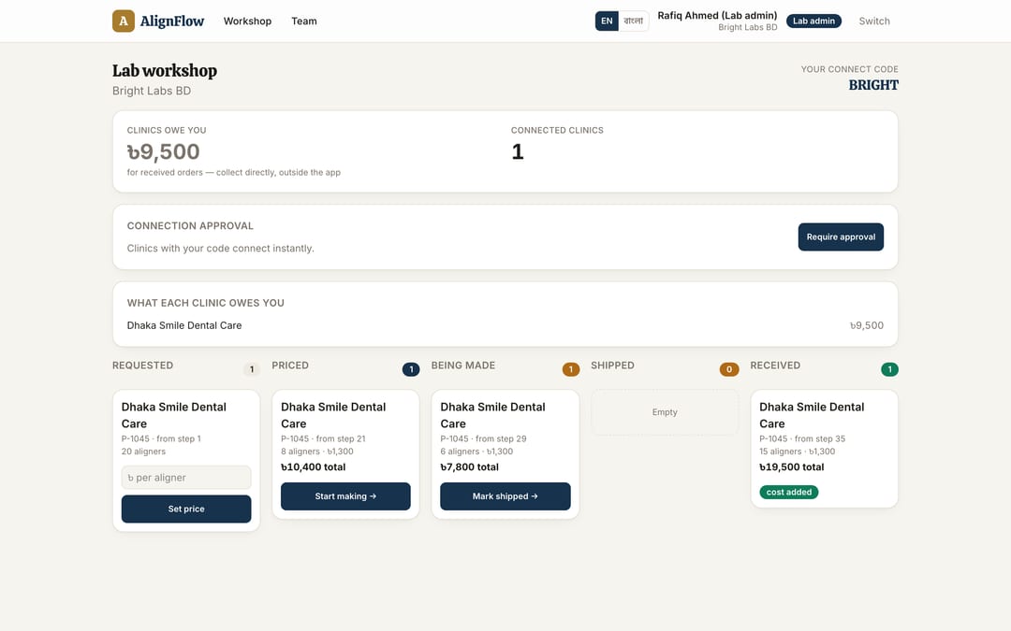Click the Rafiq Ahmed (Lab admin) name
1011x631 pixels.
click(717, 16)
